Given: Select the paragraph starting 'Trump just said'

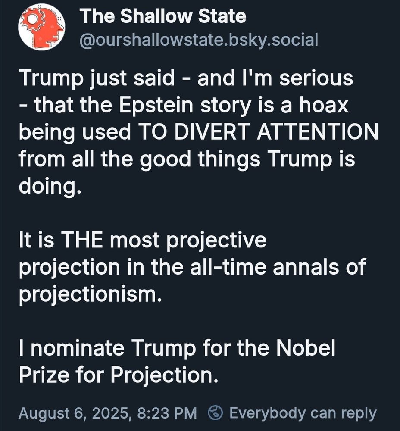Looking at the screenshot, I should (x=198, y=131).
